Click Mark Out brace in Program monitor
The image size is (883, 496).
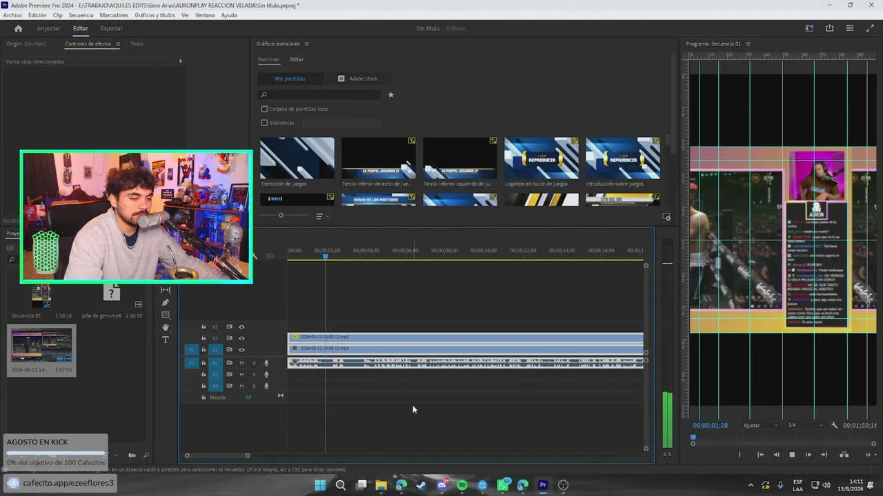pyautogui.click(x=740, y=455)
